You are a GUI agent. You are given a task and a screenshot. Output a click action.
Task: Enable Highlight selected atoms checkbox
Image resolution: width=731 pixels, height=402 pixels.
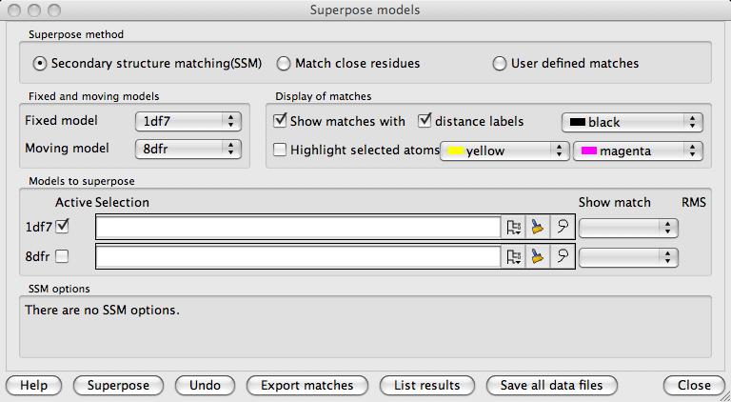(x=281, y=150)
